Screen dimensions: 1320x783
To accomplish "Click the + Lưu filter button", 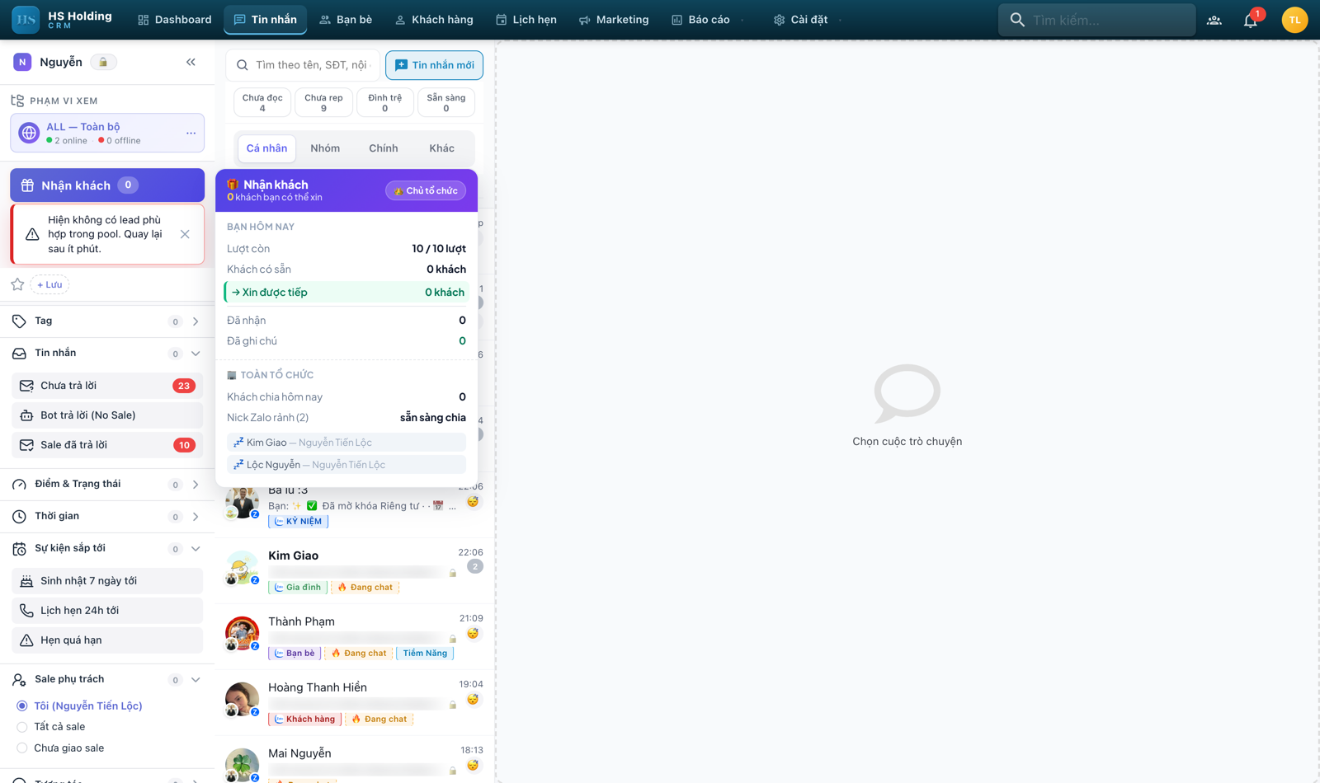I will 49,284.
